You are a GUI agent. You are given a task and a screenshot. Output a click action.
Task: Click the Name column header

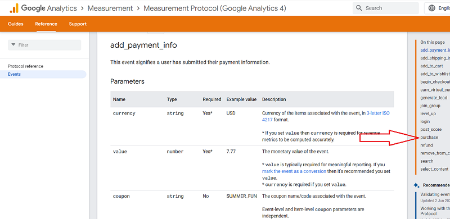pyautogui.click(x=119, y=99)
